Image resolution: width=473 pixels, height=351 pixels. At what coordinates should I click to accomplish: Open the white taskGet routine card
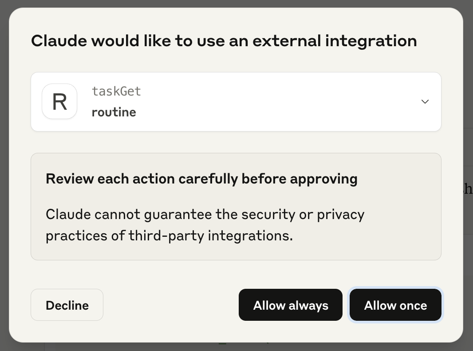click(236, 101)
